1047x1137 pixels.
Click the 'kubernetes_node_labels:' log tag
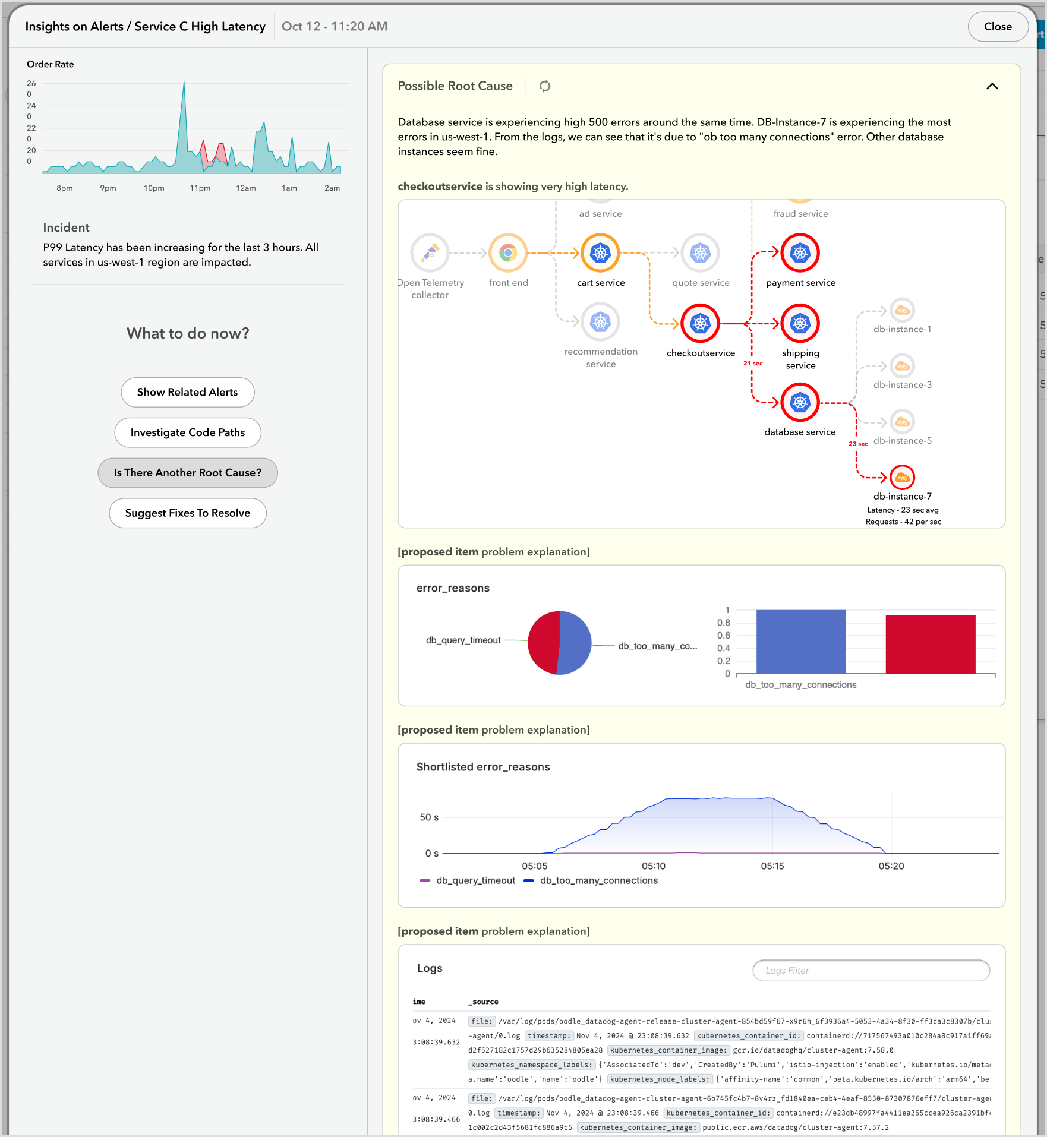660,1079
